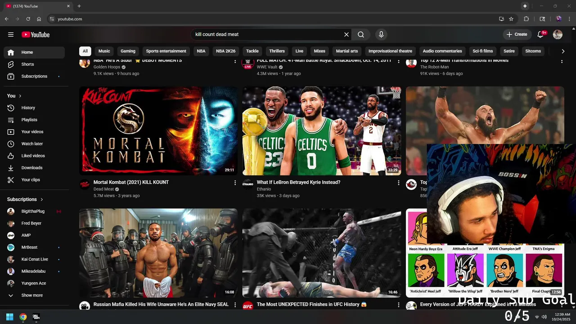576x324 pixels.
Task: Click the browser address bar
Action: pyautogui.click(x=270, y=19)
